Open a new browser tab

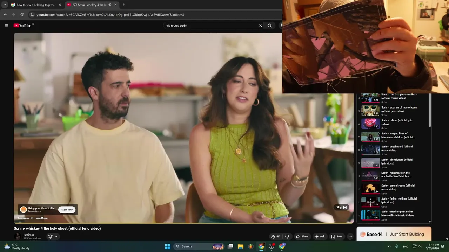[x=124, y=5]
